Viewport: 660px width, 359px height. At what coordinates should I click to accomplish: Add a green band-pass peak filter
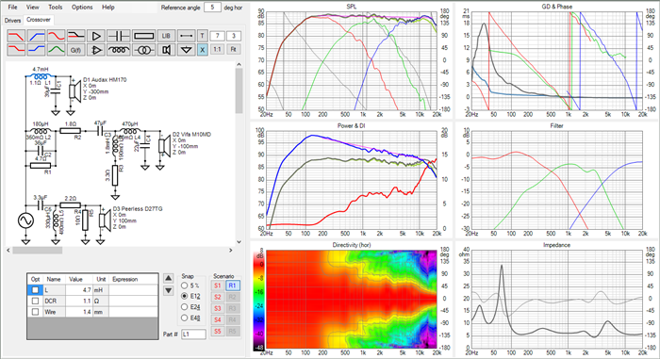click(x=56, y=50)
